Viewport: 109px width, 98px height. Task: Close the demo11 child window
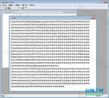(74, 12)
